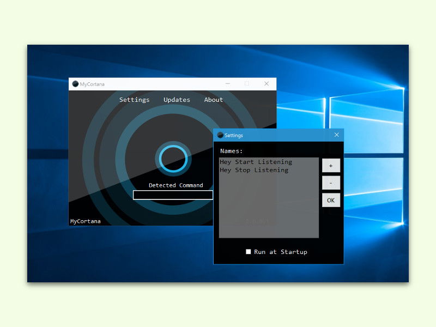Open the Settings menu in MyCortana
This screenshot has height=327, width=436.
[x=134, y=100]
